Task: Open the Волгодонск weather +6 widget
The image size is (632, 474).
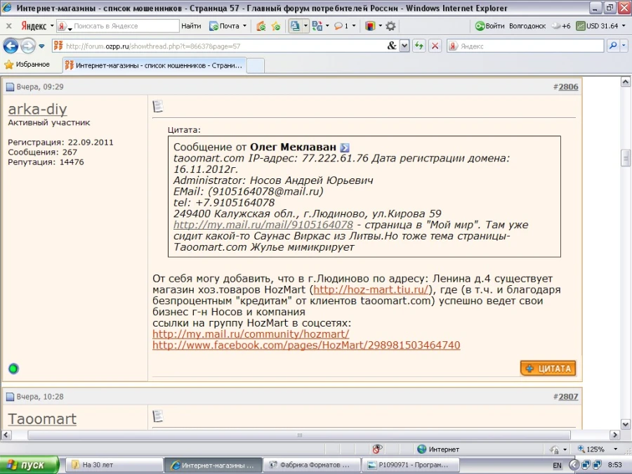Action: [540, 26]
